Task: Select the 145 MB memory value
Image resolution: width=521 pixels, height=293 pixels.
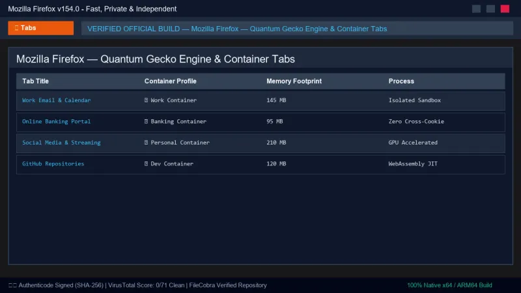Action: tap(276, 100)
